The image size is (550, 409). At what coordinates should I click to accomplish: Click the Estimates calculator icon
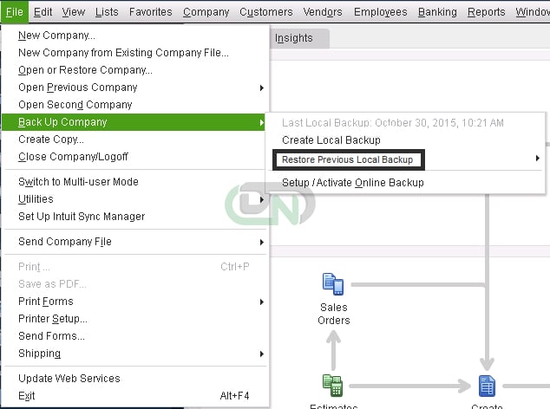tap(332, 386)
